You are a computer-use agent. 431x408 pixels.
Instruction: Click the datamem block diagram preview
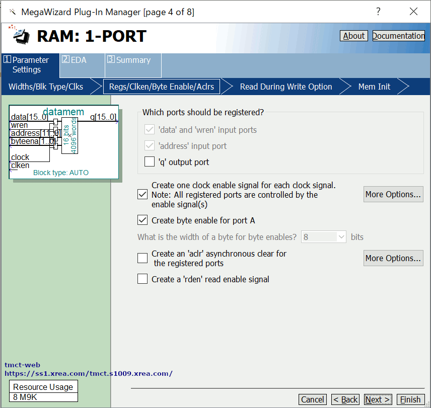tap(64, 142)
